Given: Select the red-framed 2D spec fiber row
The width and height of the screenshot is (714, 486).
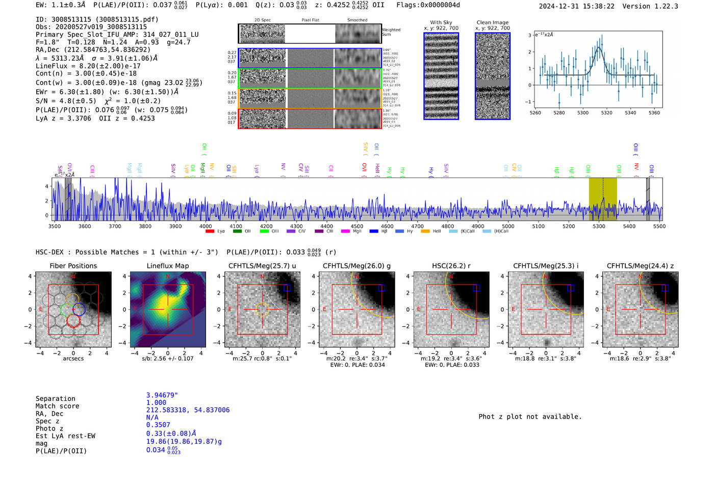Looking at the screenshot, I should 310,118.
